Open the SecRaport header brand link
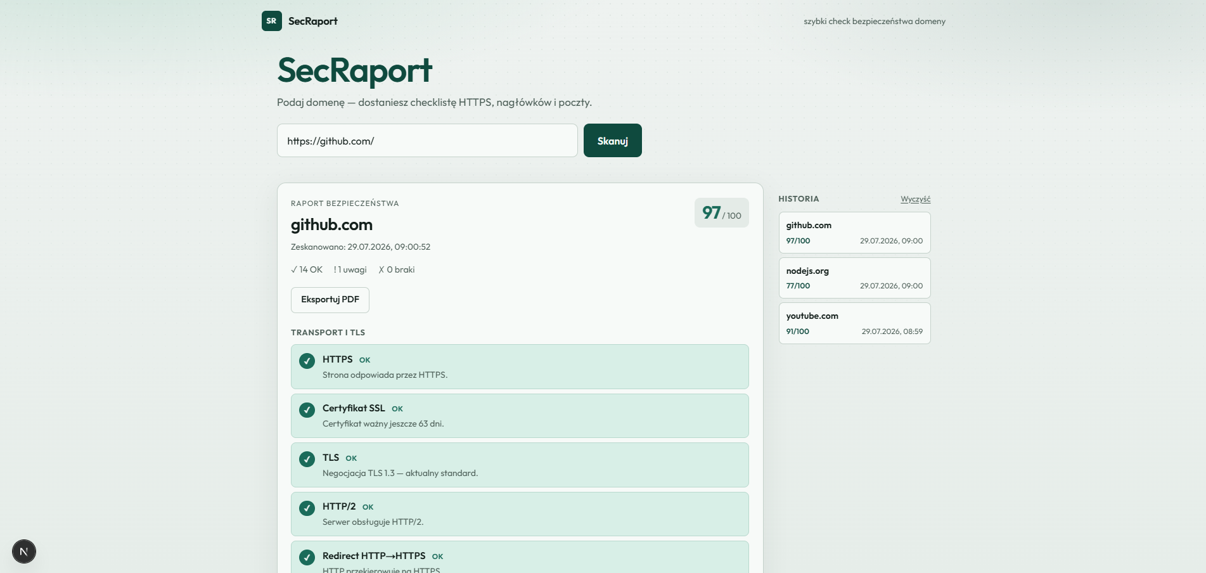 [300, 21]
